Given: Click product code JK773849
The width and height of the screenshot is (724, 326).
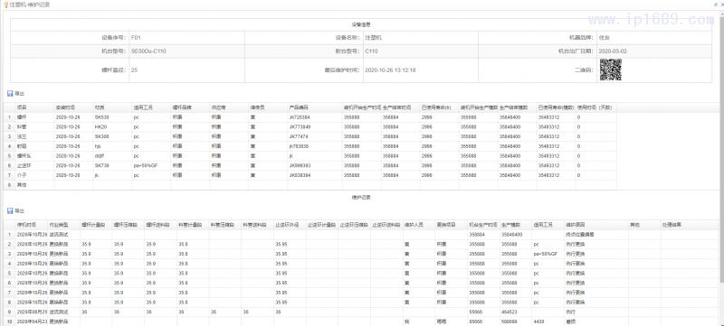Looking at the screenshot, I should point(300,126).
